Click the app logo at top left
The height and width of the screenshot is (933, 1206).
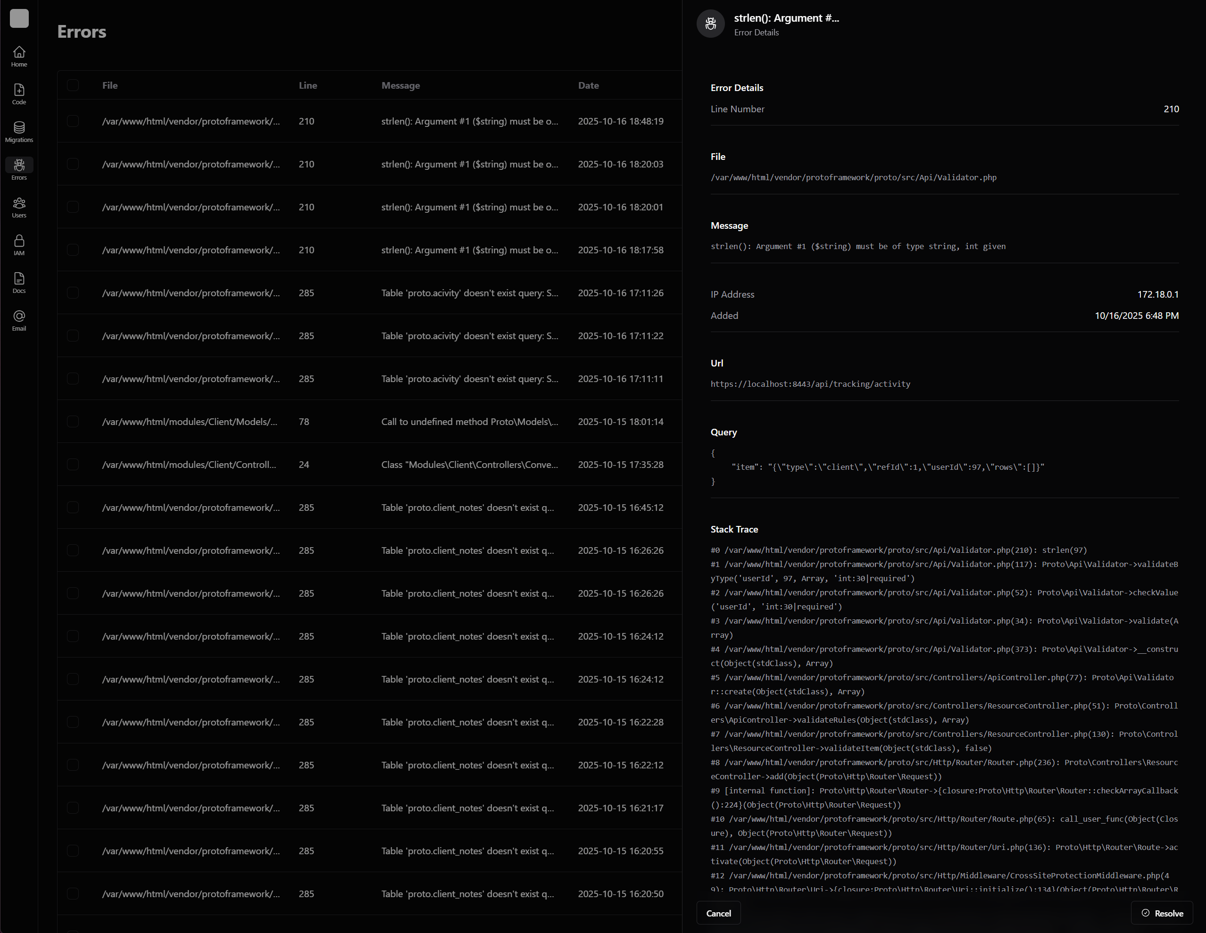[x=19, y=18]
